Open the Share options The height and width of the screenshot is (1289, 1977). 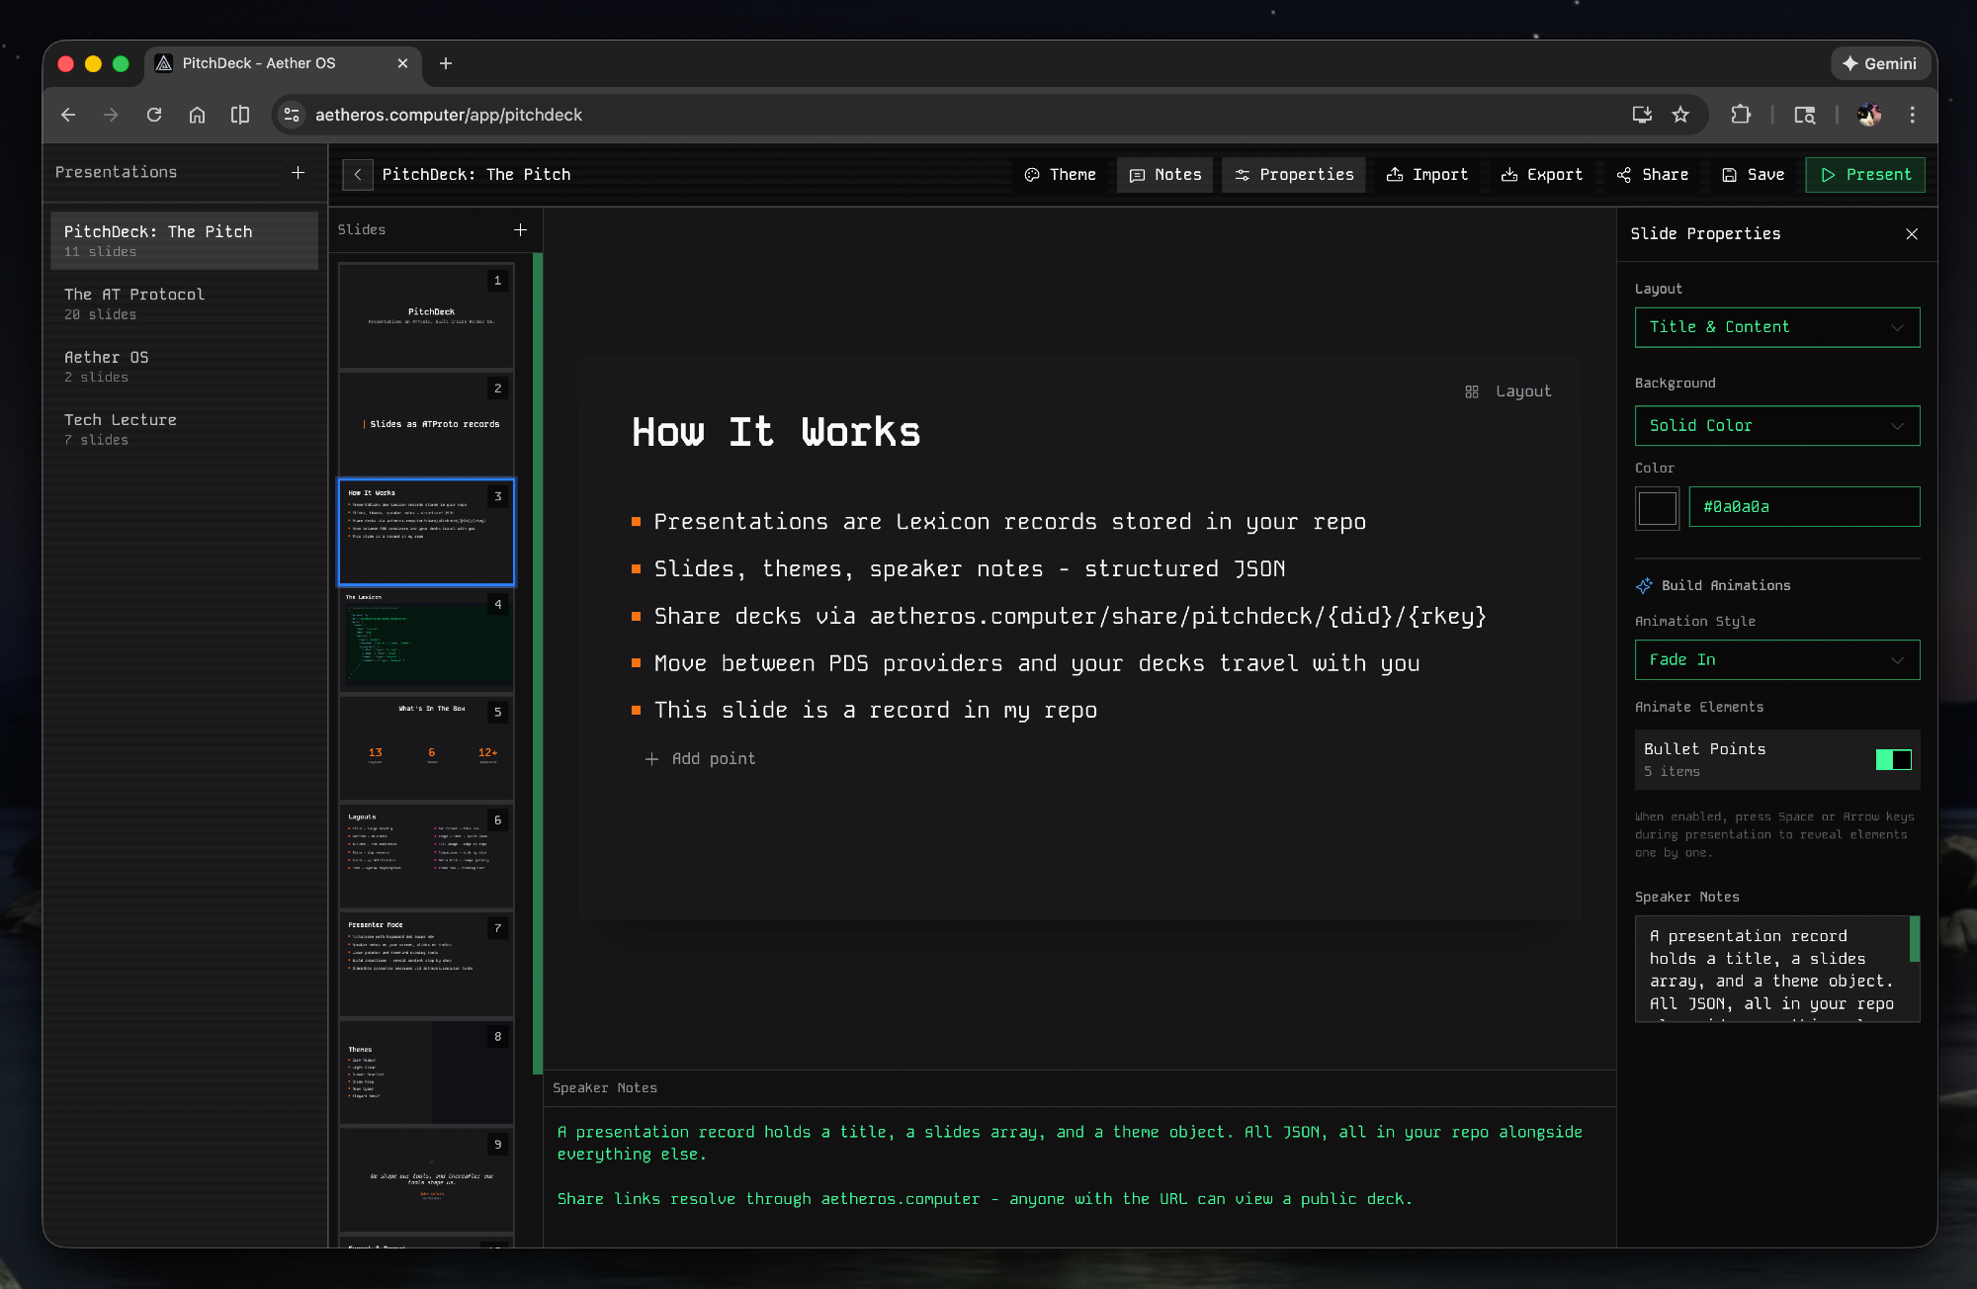coord(1652,175)
